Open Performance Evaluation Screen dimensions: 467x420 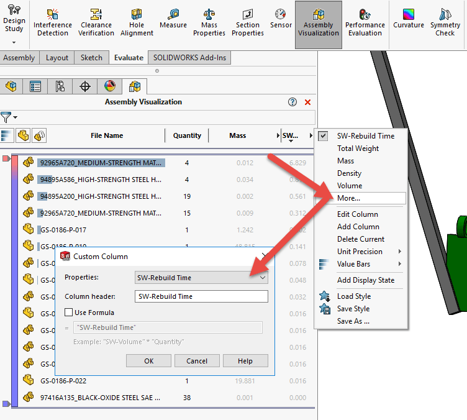tap(365, 23)
